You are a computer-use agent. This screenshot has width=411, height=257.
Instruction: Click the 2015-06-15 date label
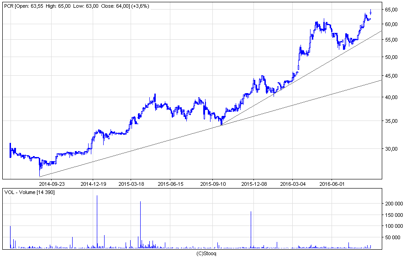point(170,184)
